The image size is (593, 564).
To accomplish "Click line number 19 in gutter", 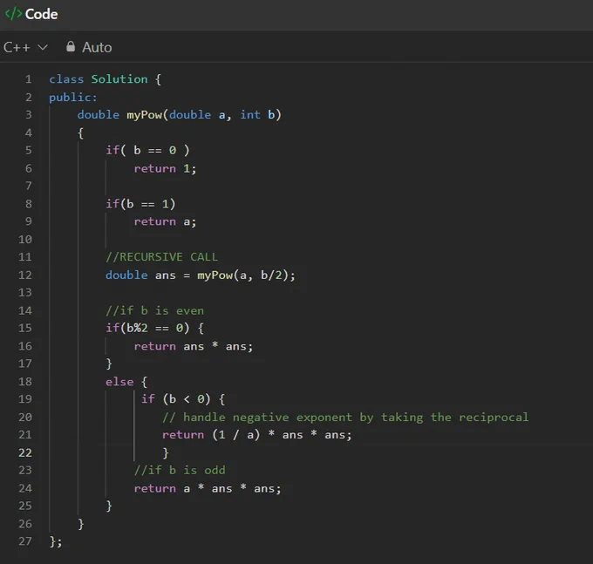I will point(25,398).
